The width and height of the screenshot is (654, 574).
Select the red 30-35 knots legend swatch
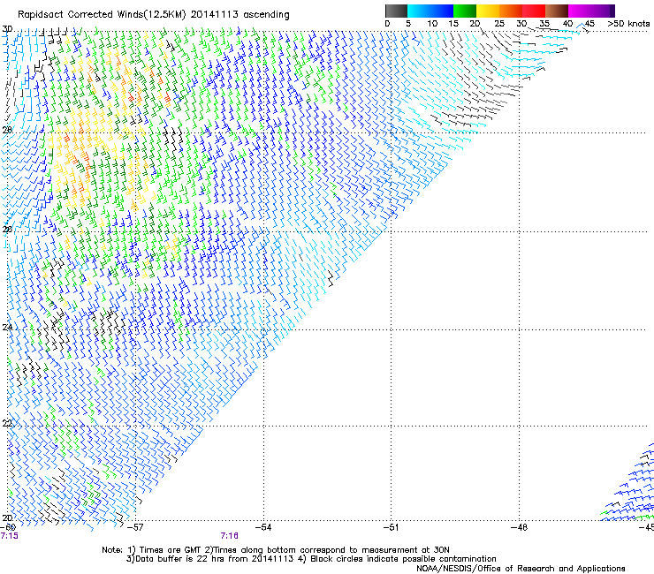[x=534, y=11]
